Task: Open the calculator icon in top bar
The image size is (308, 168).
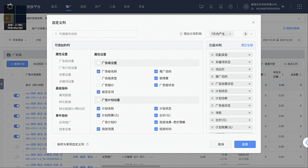Action: (x=221, y=7)
